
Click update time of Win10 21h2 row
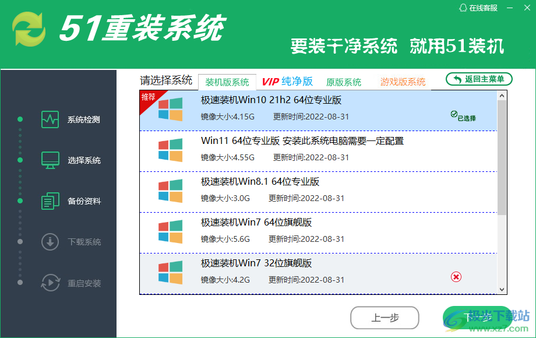pyautogui.click(x=311, y=117)
